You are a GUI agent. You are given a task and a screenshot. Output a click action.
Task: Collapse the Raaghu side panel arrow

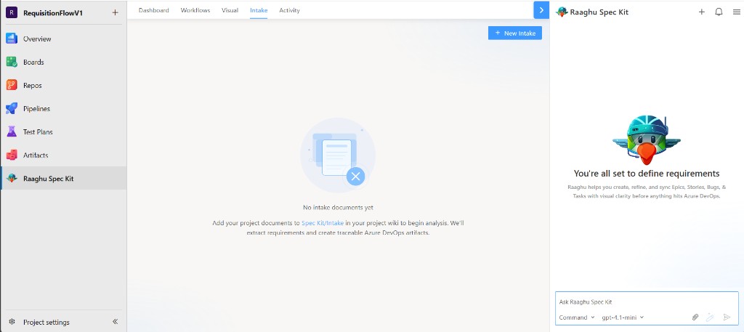541,10
